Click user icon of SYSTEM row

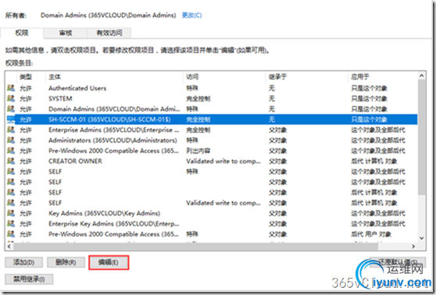coord(11,98)
